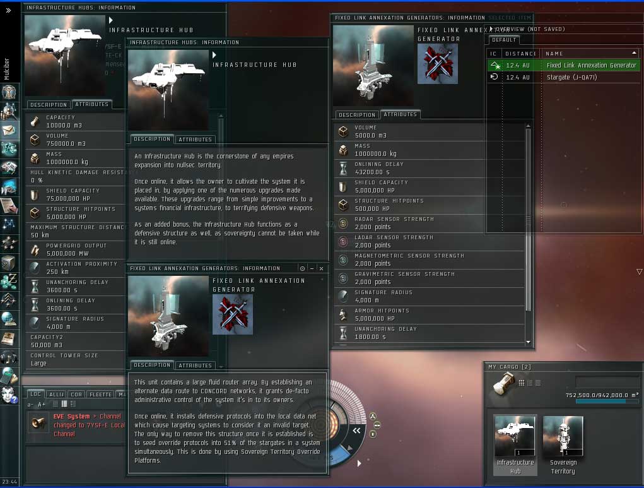The width and height of the screenshot is (644, 488).
Task: Select Sovereign Territory item in cargo
Action: (x=563, y=445)
